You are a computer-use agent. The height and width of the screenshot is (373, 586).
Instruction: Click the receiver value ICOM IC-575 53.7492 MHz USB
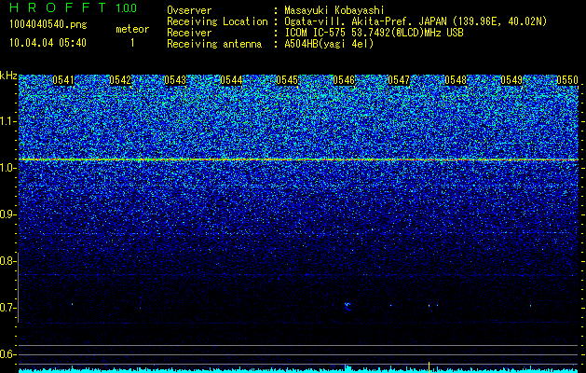click(x=374, y=33)
